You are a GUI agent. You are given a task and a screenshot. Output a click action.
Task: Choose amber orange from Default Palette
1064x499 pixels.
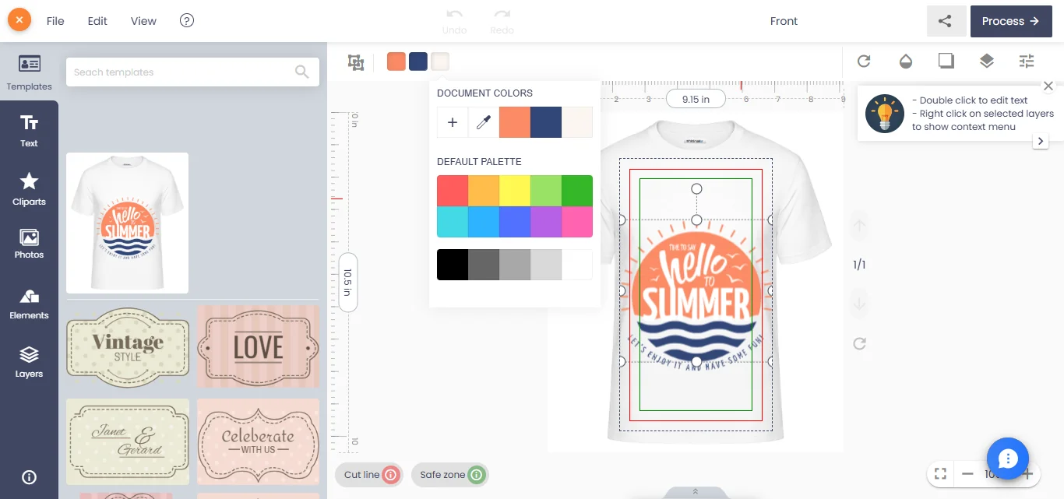(484, 191)
